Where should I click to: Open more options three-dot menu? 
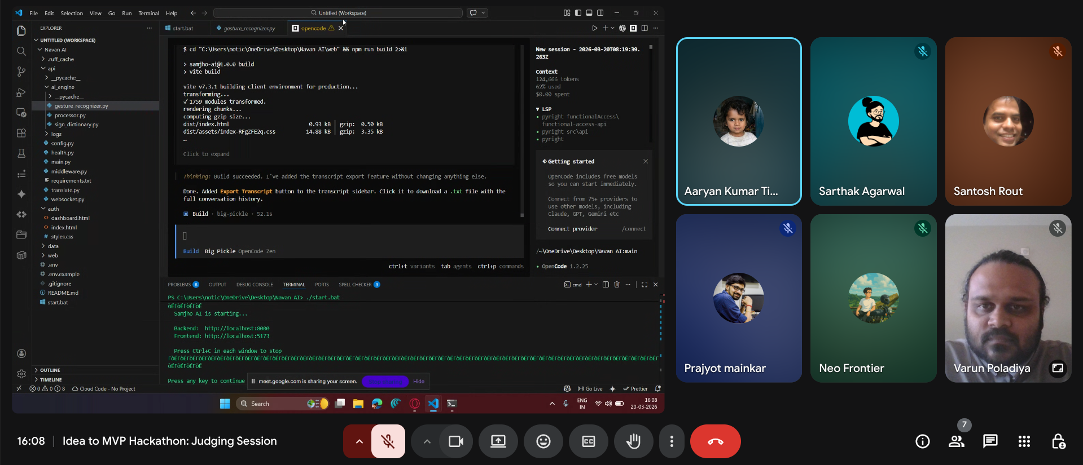pyautogui.click(x=671, y=441)
